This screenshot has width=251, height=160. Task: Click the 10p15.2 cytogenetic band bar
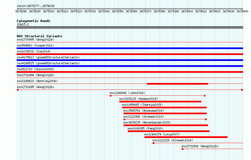coord(130,27)
